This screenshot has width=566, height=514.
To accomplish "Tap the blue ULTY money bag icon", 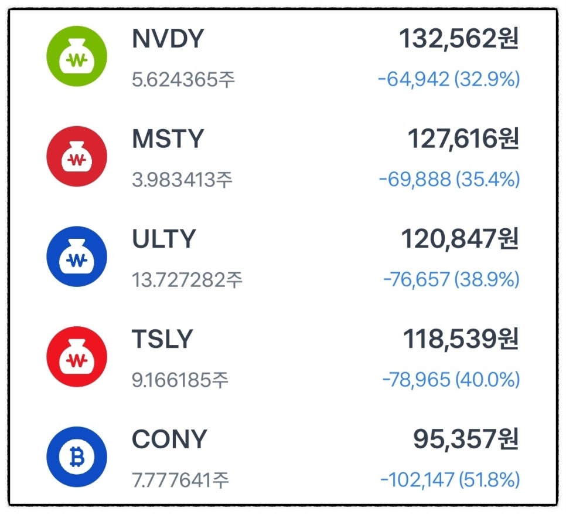I will pyautogui.click(x=77, y=256).
